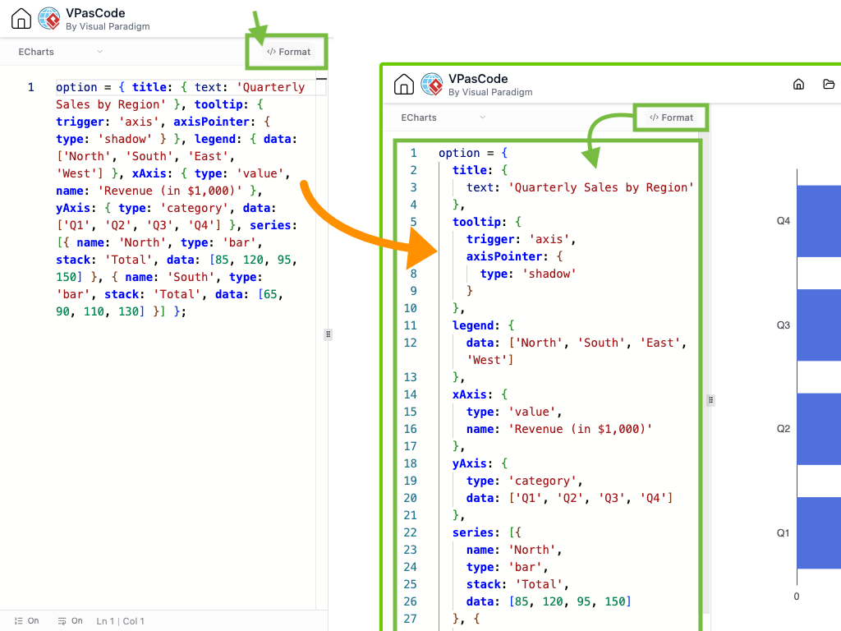Click "name: 'North'," on line 23
This screenshot has width=841, height=631.
pyautogui.click(x=514, y=550)
